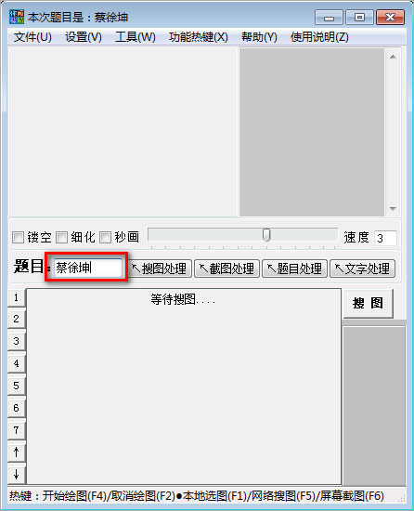This screenshot has height=511, width=414.
Task: Open the 工具(W) menu
Action: (136, 37)
